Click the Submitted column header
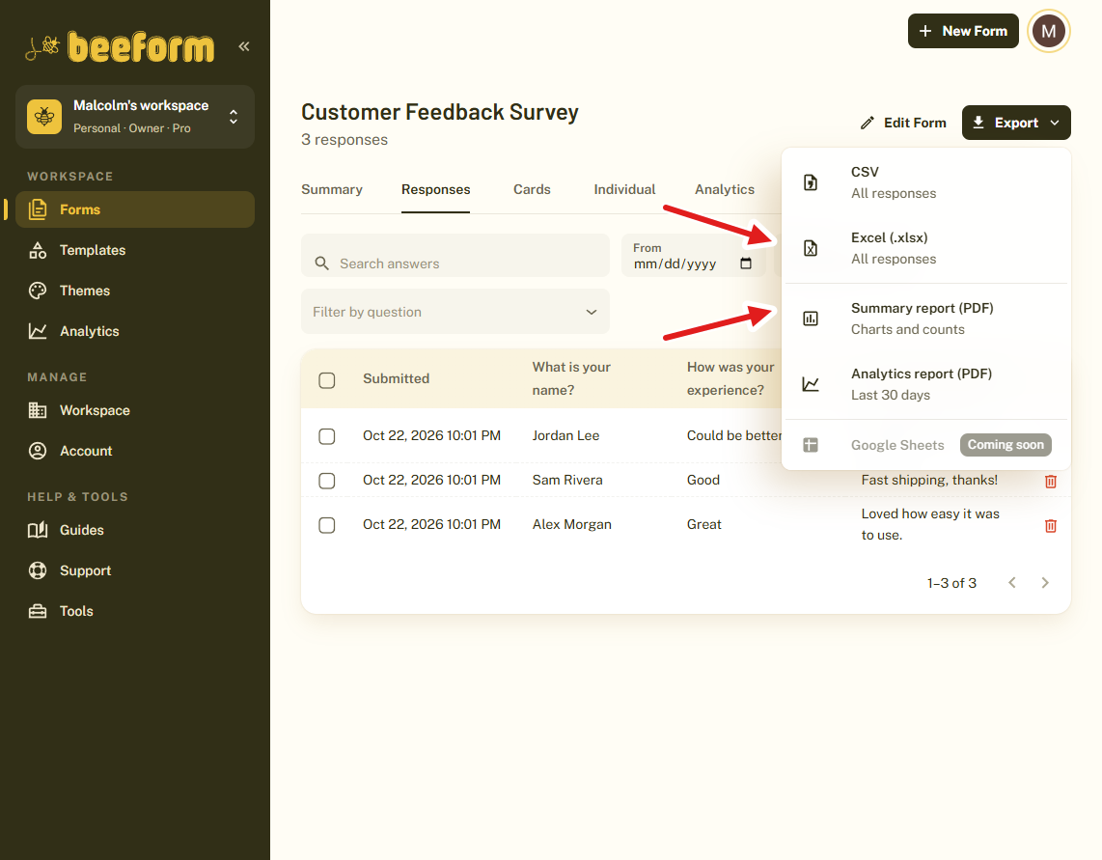The image size is (1102, 860). tap(397, 379)
